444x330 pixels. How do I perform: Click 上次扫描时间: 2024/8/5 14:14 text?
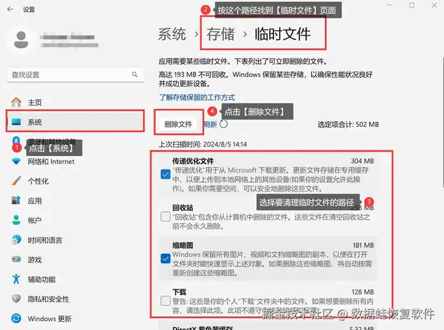pos(203,144)
